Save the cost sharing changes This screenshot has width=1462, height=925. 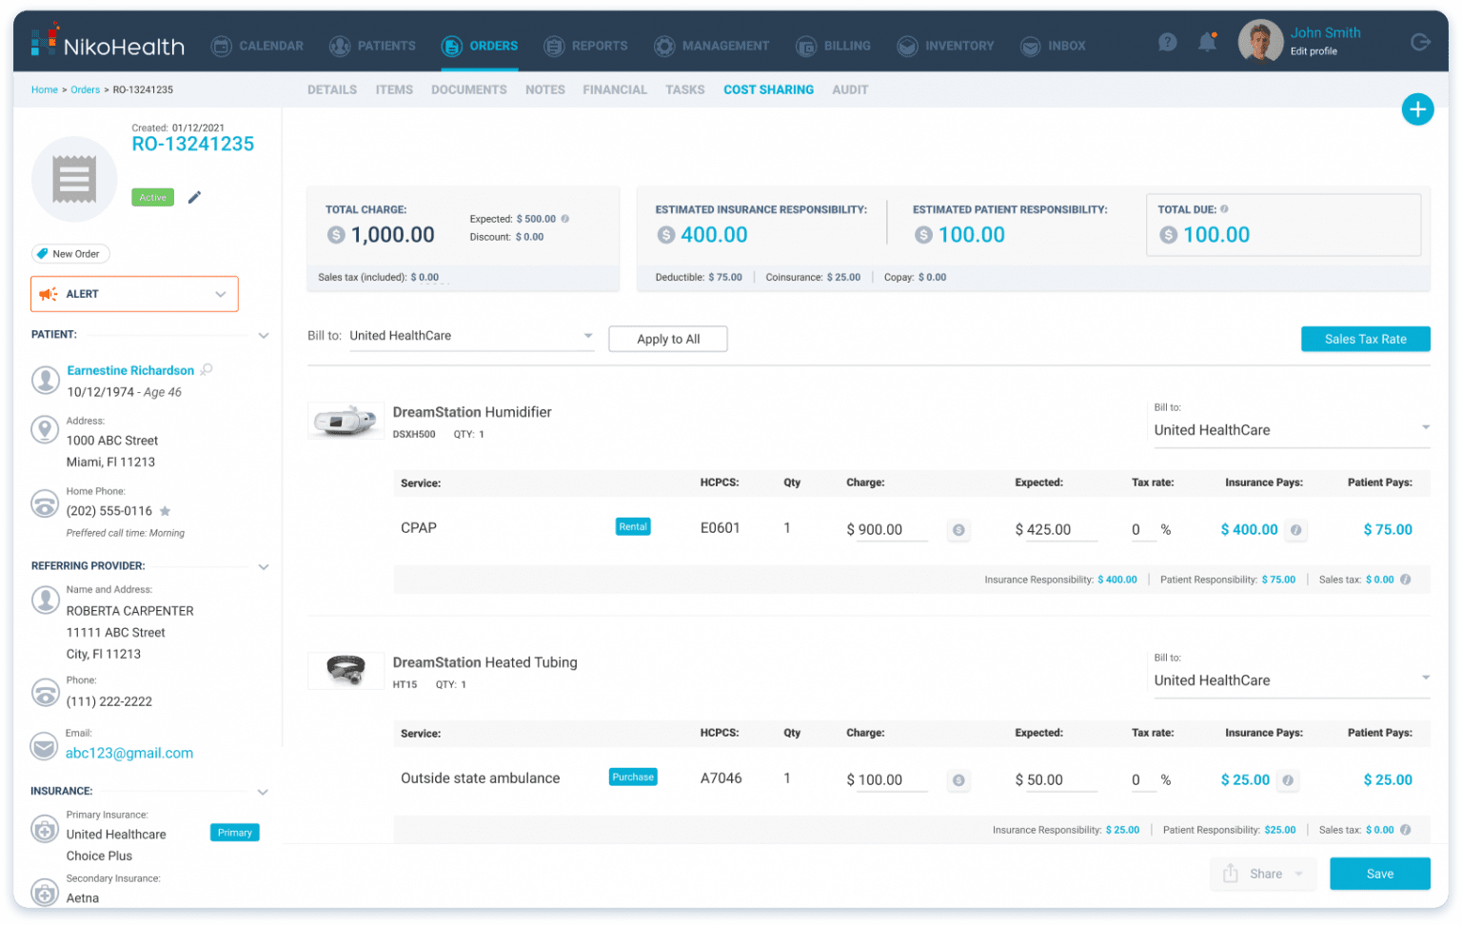pyautogui.click(x=1379, y=873)
